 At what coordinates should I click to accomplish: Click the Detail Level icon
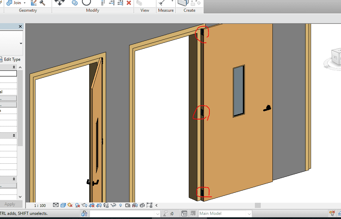point(56,205)
